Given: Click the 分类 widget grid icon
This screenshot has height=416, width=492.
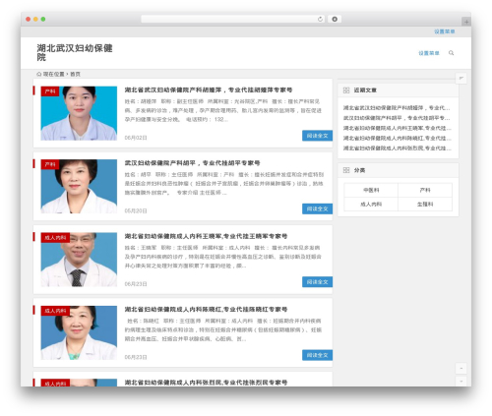Looking at the screenshot, I should [346, 170].
